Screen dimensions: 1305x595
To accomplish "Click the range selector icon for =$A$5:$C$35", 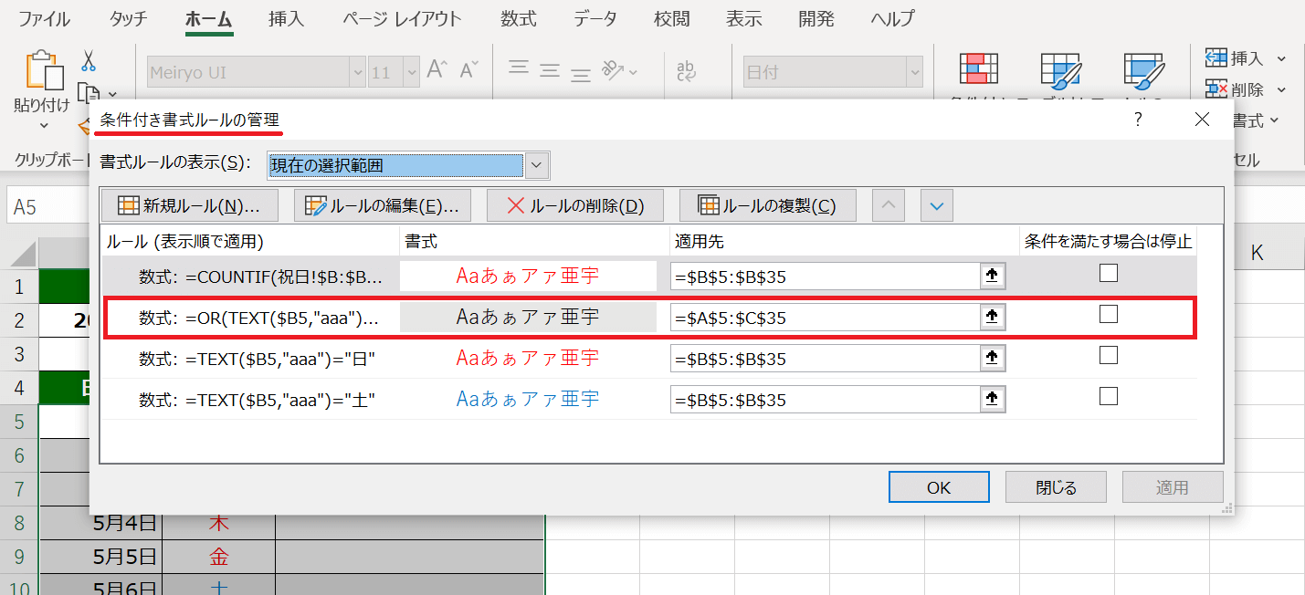I will point(992,318).
